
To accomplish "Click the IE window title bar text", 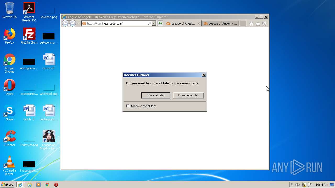I will point(117,17).
